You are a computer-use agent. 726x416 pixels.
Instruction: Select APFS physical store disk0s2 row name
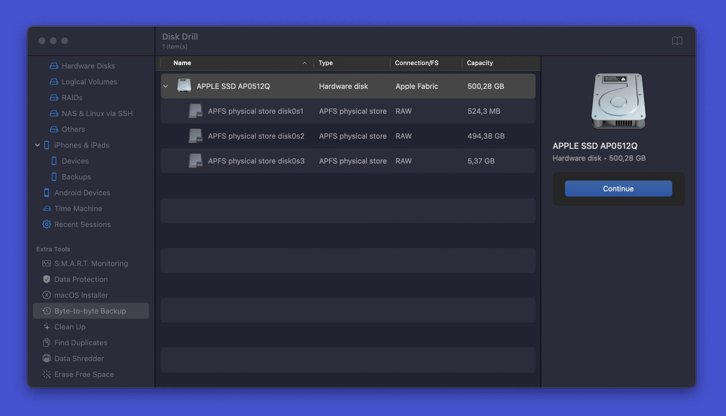tap(256, 136)
